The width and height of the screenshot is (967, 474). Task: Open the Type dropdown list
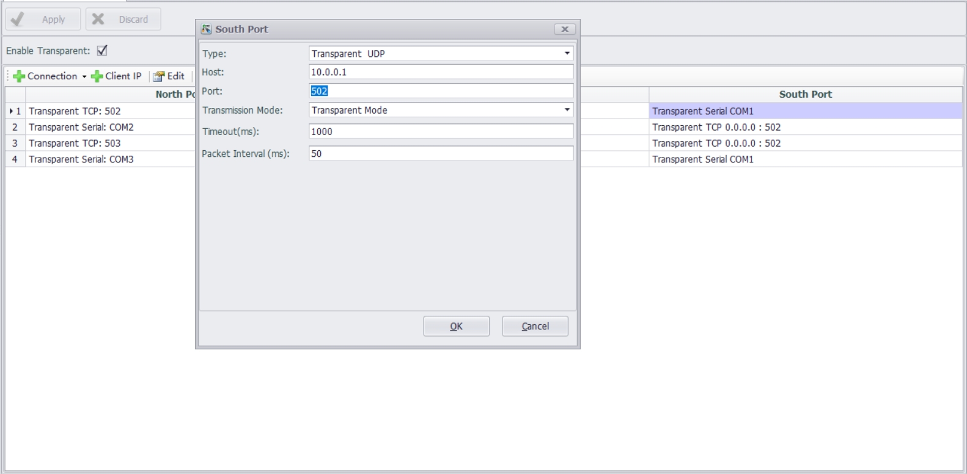567,54
